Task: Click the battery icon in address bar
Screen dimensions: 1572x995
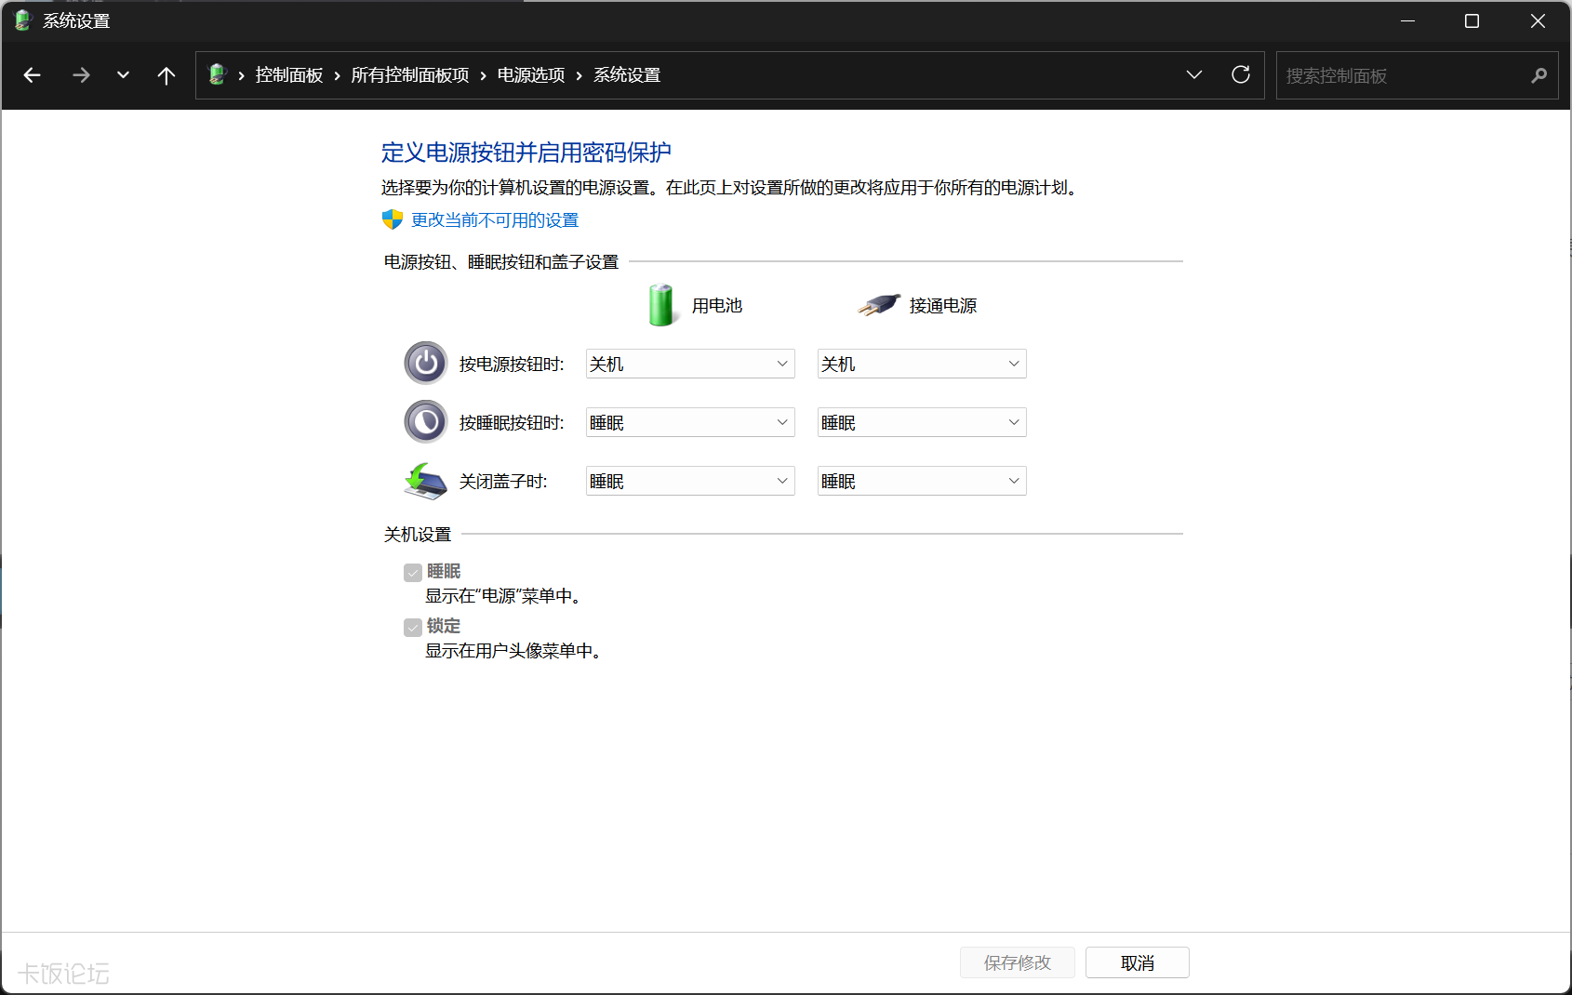Action: 218,74
